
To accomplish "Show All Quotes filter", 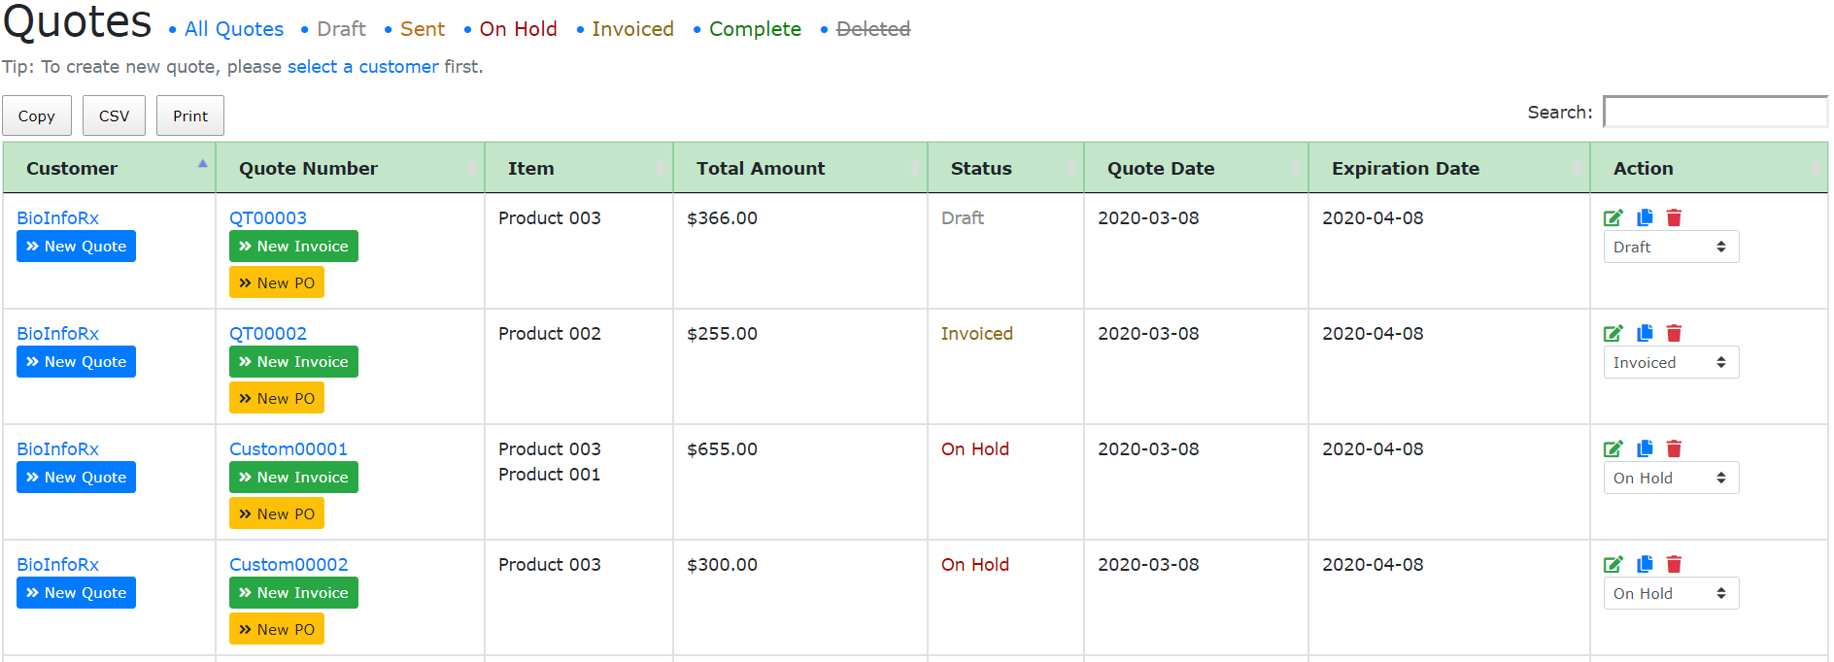I will [x=234, y=29].
